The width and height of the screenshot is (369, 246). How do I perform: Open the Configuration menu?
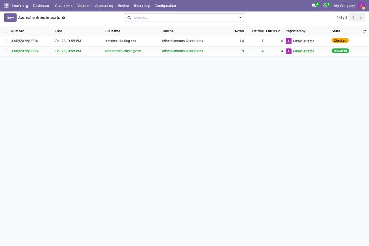click(x=165, y=6)
